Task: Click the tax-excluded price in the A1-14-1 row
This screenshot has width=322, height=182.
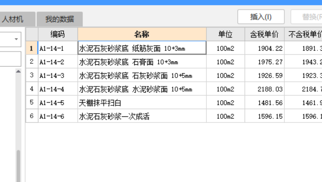Action: 303,48
